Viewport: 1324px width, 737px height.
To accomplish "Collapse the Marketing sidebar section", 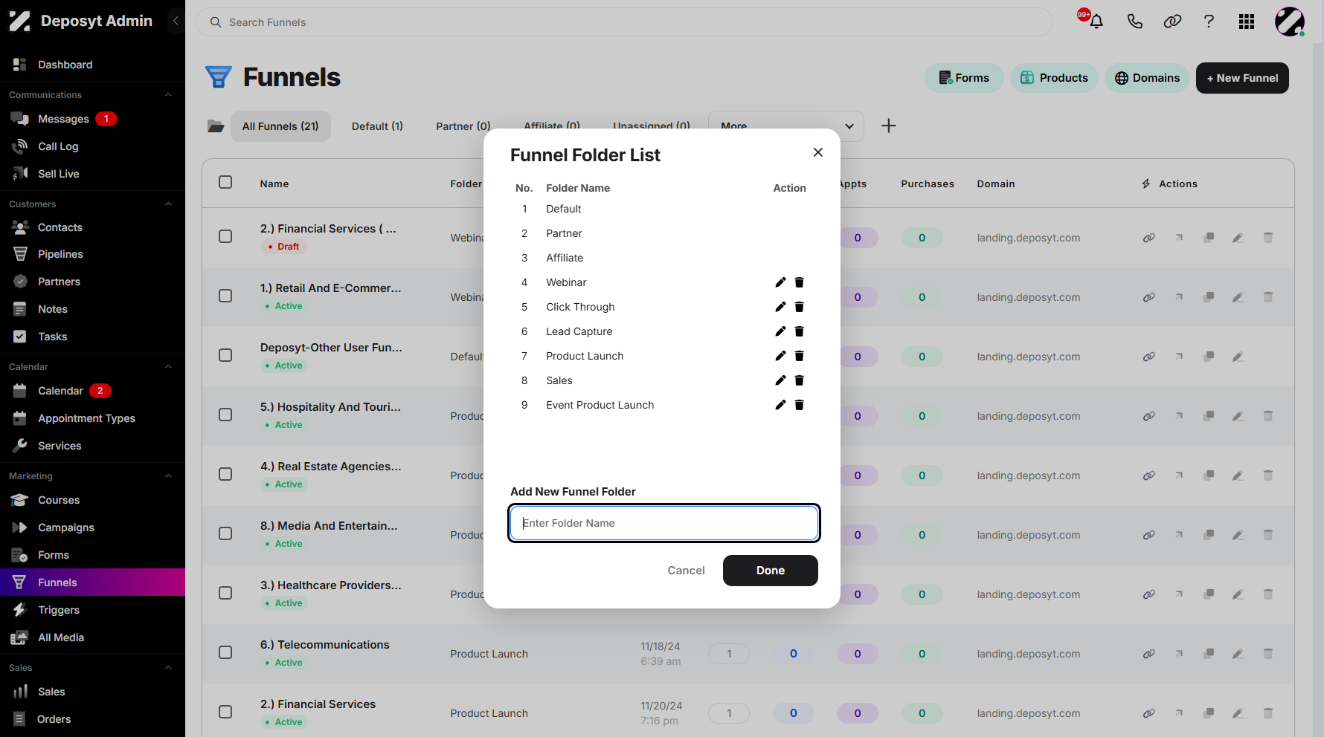I will (x=168, y=476).
